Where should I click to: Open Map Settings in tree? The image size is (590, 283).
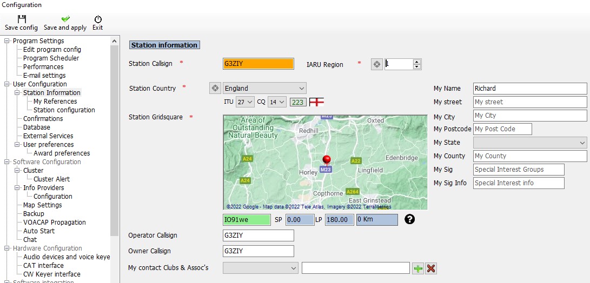point(43,205)
